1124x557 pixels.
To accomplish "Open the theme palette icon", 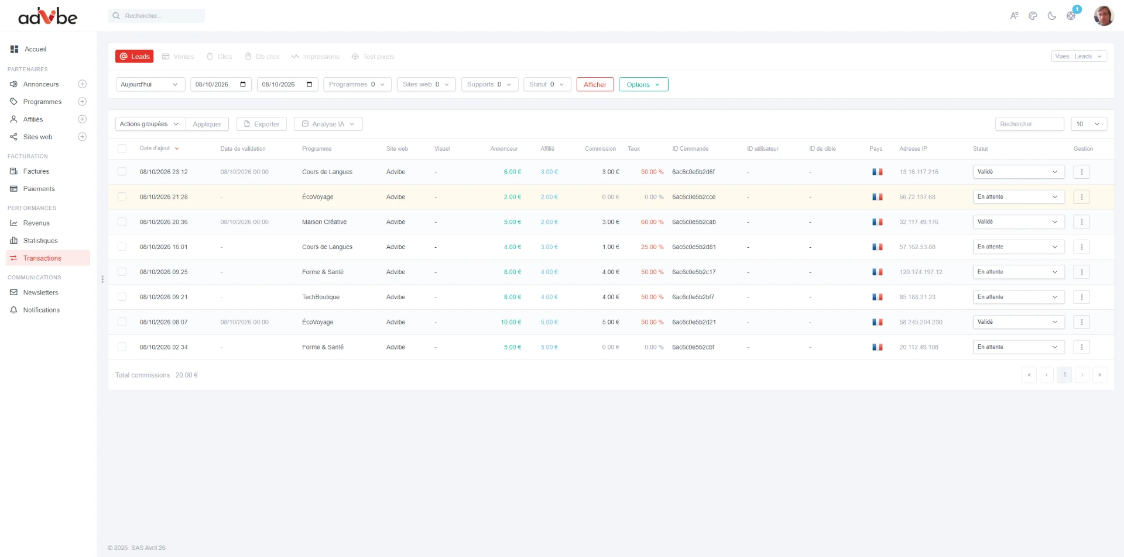I will pyautogui.click(x=1033, y=16).
